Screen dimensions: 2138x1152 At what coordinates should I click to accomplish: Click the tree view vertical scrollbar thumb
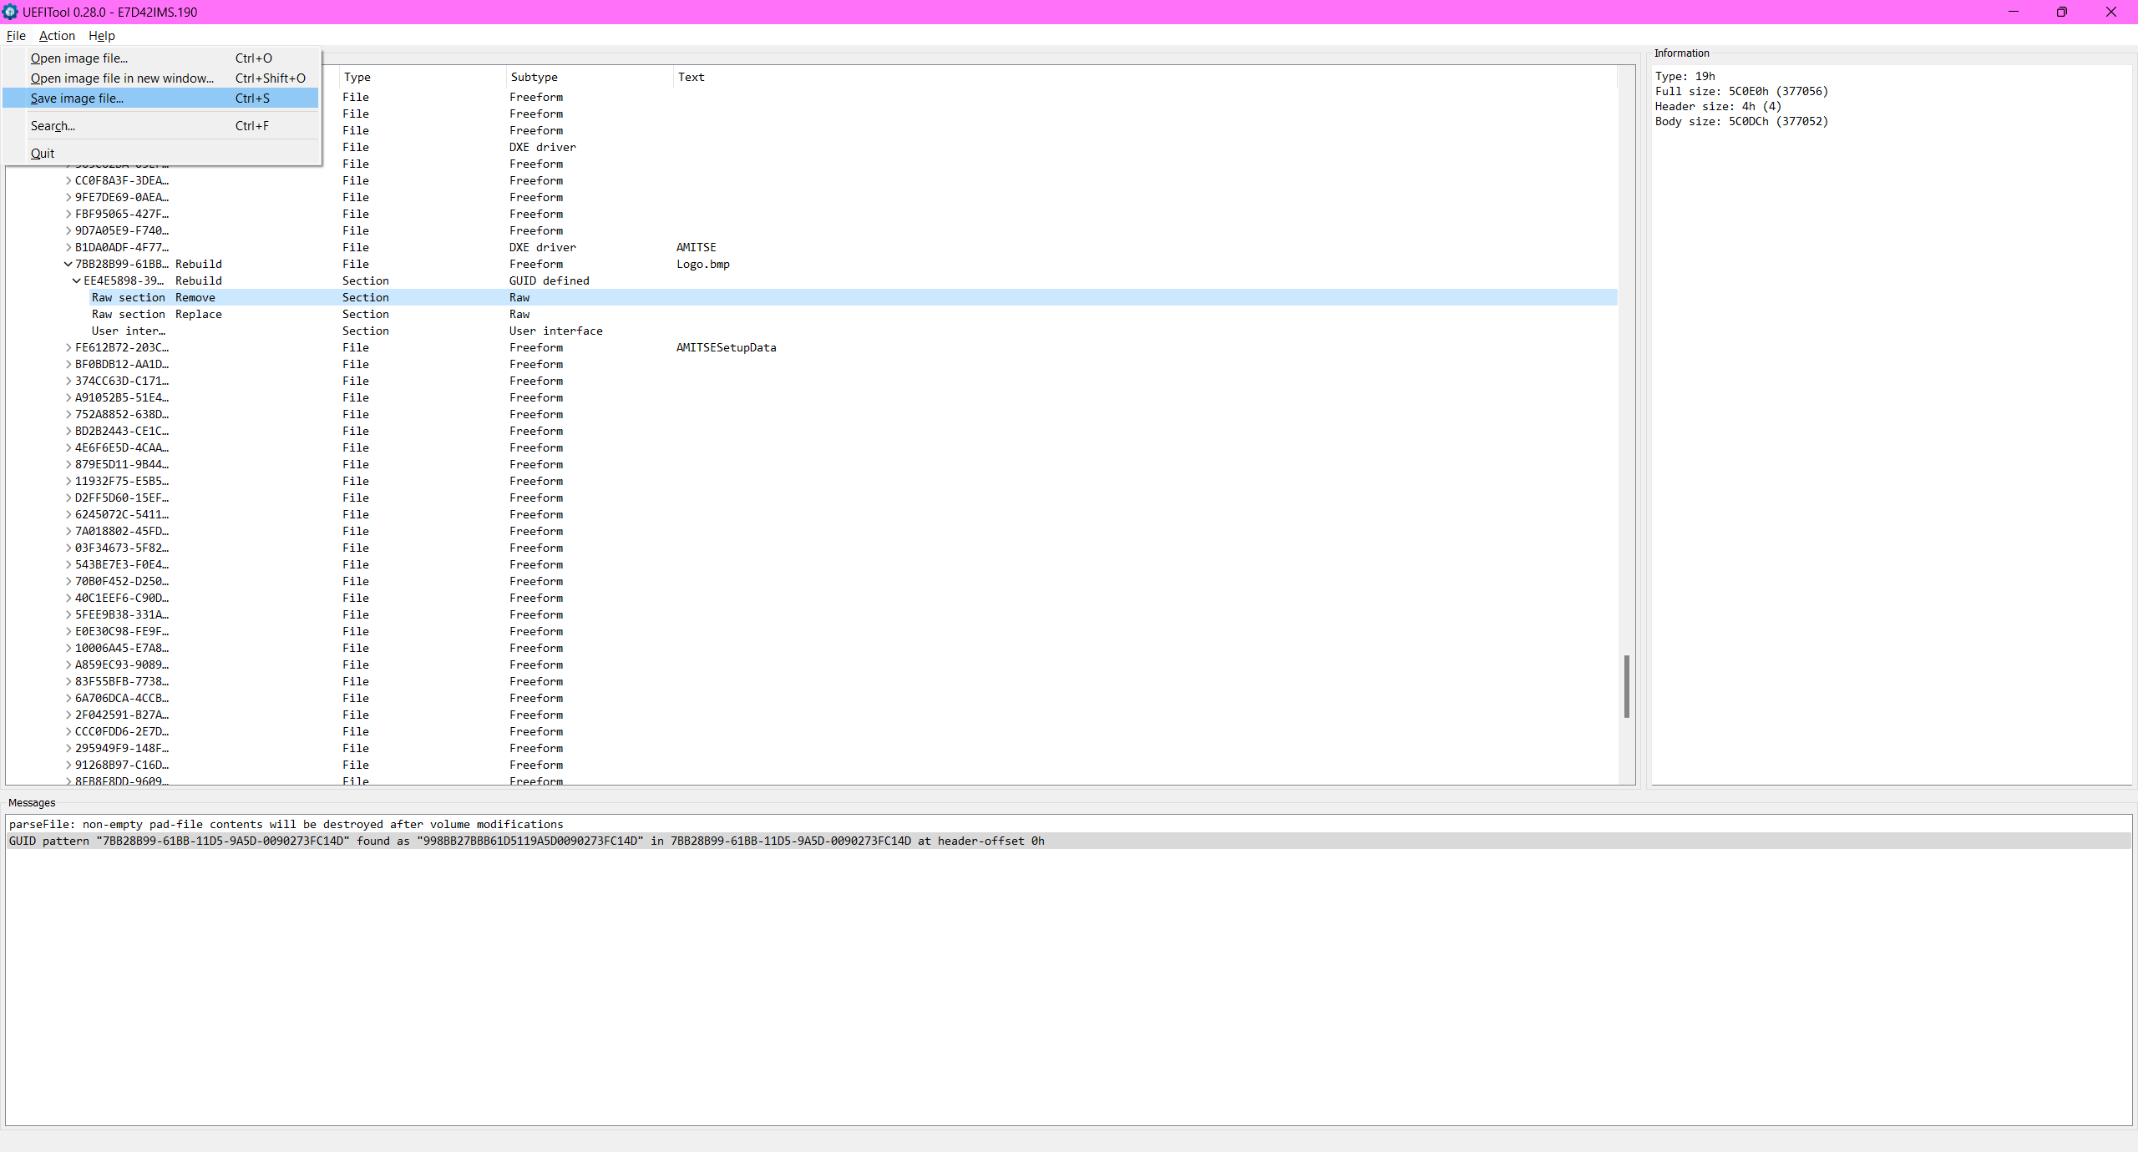point(1627,686)
